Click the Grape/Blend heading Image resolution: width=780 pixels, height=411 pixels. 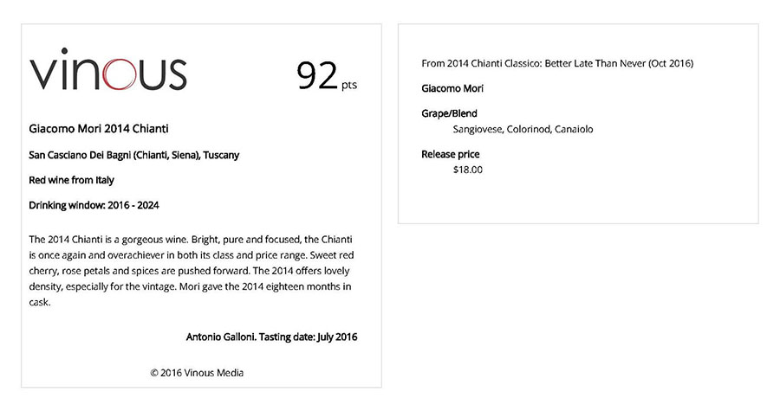pyautogui.click(x=449, y=113)
